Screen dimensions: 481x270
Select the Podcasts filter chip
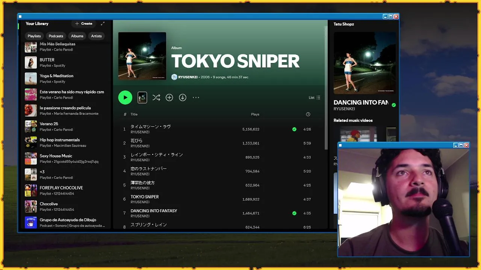coord(56,36)
